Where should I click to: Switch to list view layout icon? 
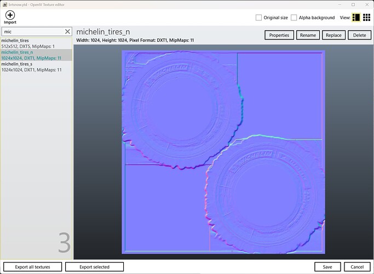355,18
